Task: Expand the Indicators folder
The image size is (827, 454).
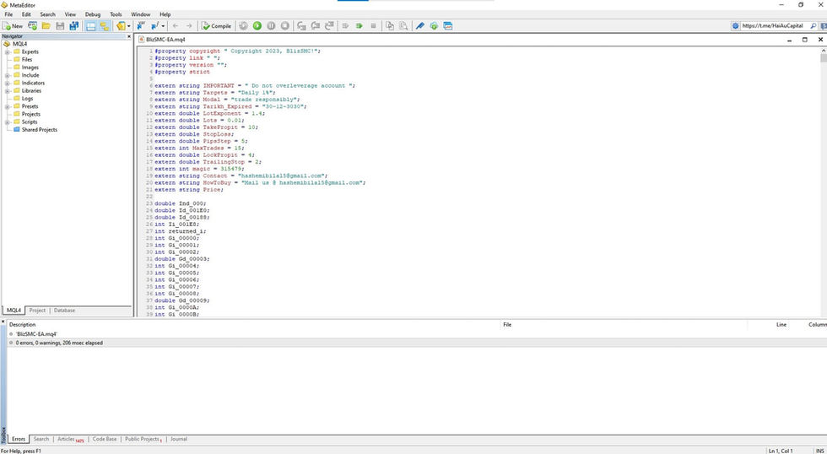Action: click(x=8, y=83)
